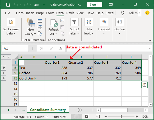Image resolution: width=154 pixels, height=120 pixels.
Task: Select column E header
Action: [107, 57]
